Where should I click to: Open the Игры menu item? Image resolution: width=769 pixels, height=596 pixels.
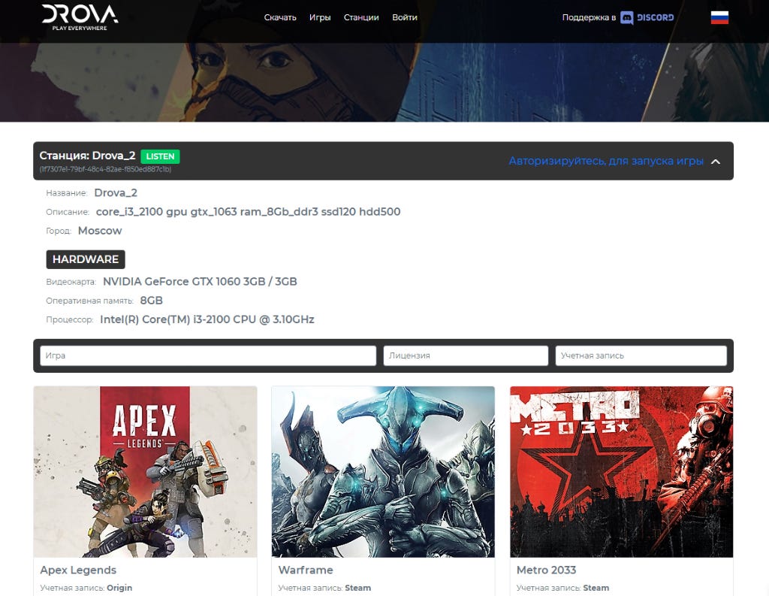click(x=320, y=17)
